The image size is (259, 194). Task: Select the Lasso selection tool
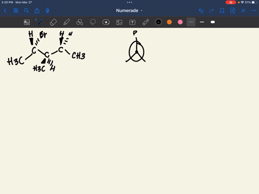pos(93,22)
